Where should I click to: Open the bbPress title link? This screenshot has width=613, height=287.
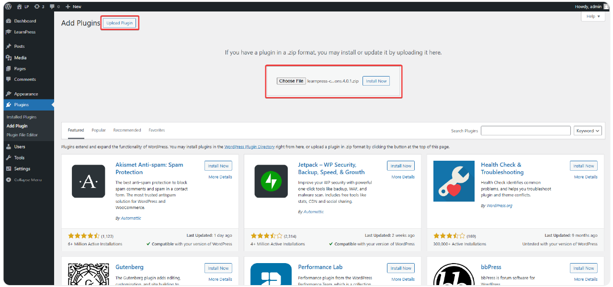(x=491, y=267)
